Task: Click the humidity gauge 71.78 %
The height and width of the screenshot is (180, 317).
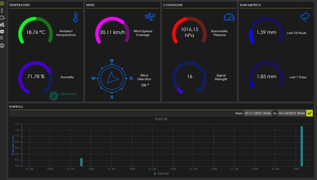Action: pyautogui.click(x=36, y=77)
